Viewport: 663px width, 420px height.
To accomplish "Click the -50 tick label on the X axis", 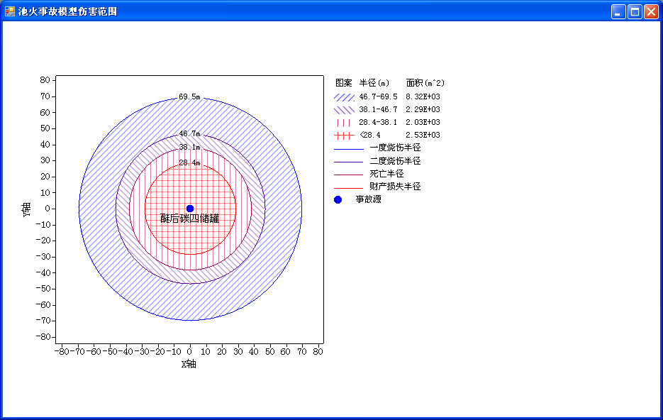I will click(x=109, y=352).
